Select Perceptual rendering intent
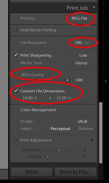 (x=61, y=129)
